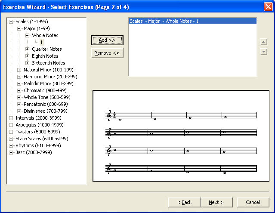Expand the Arpeggios (4000-4999) category
The image size is (275, 213).
coord(11,125)
